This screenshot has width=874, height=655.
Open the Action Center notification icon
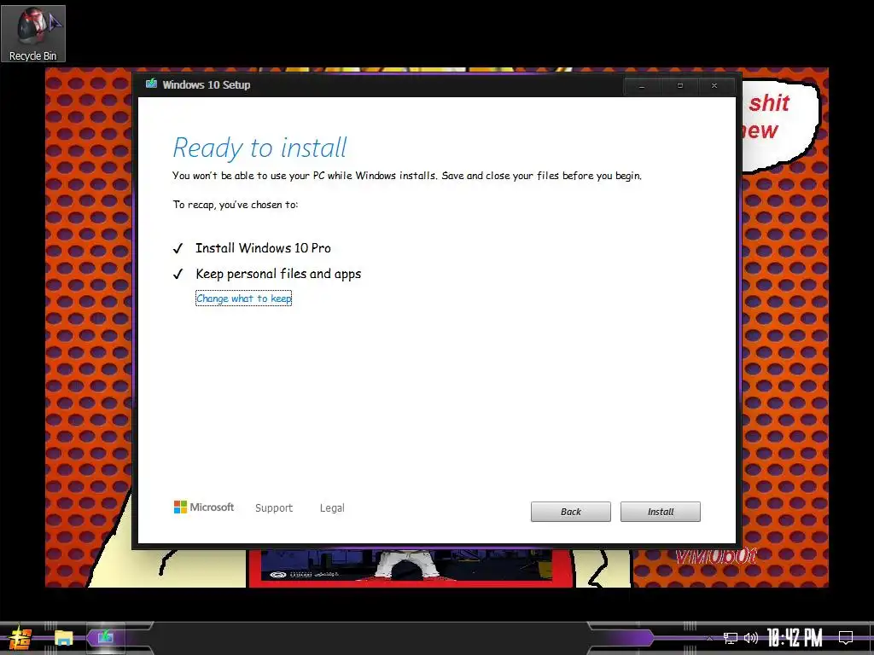(x=846, y=638)
